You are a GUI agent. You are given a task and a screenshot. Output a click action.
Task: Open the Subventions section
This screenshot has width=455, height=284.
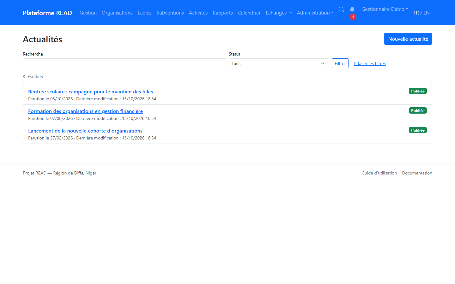[x=170, y=13]
